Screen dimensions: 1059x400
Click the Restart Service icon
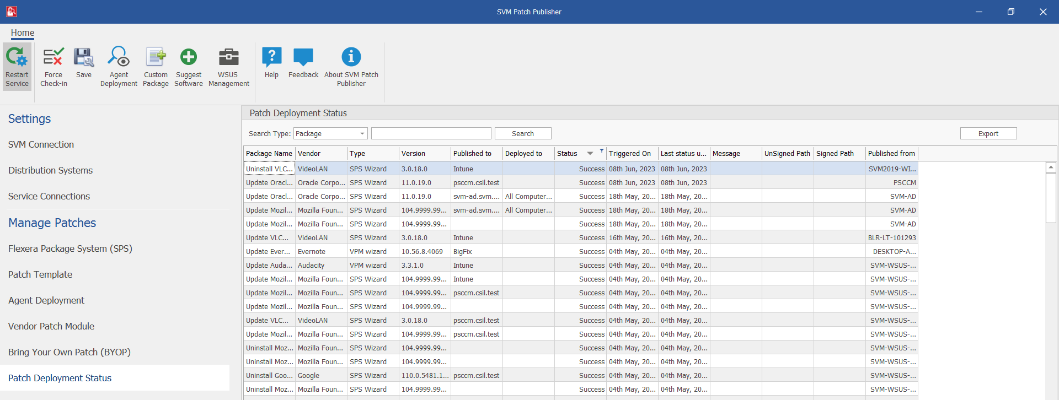[17, 57]
